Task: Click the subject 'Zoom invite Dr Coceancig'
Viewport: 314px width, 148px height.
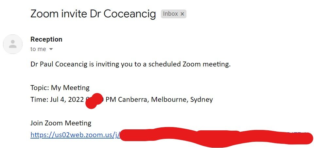Action: (93, 14)
